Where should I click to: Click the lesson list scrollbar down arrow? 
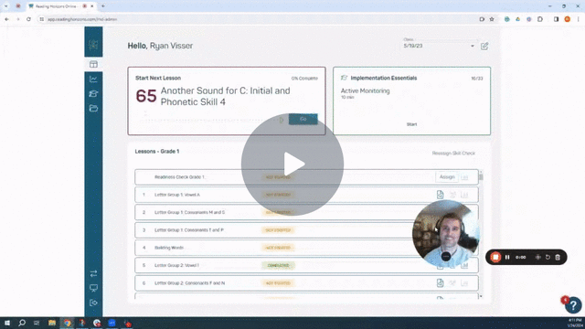pyautogui.click(x=481, y=296)
